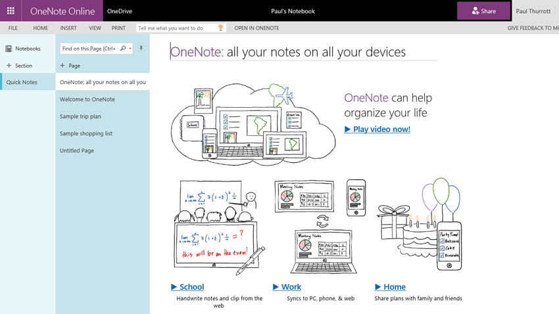Click the search magnifier in the Find box
The width and height of the screenshot is (559, 314).
(x=123, y=49)
